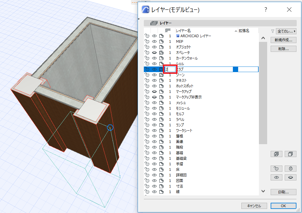Click the intersection group column header icon
302x213 pixels.
tap(168, 30)
